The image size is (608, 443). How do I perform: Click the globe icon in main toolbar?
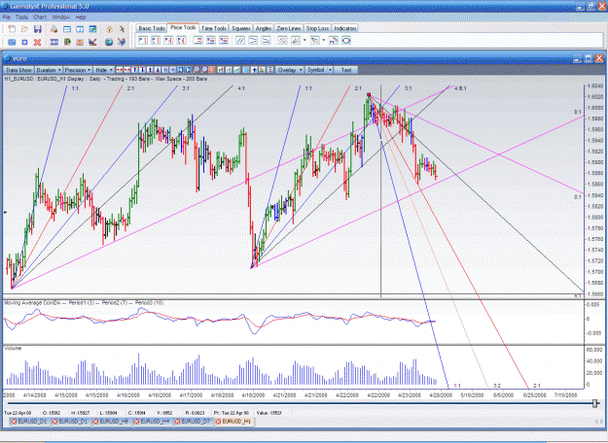pos(109,42)
